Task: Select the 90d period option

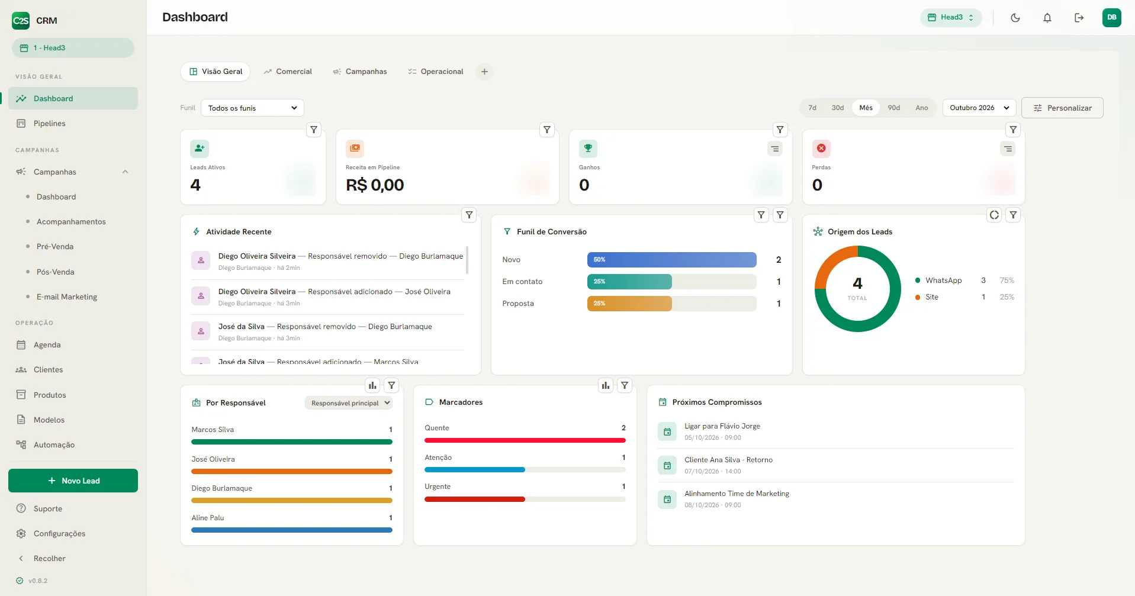Action: [x=894, y=108]
